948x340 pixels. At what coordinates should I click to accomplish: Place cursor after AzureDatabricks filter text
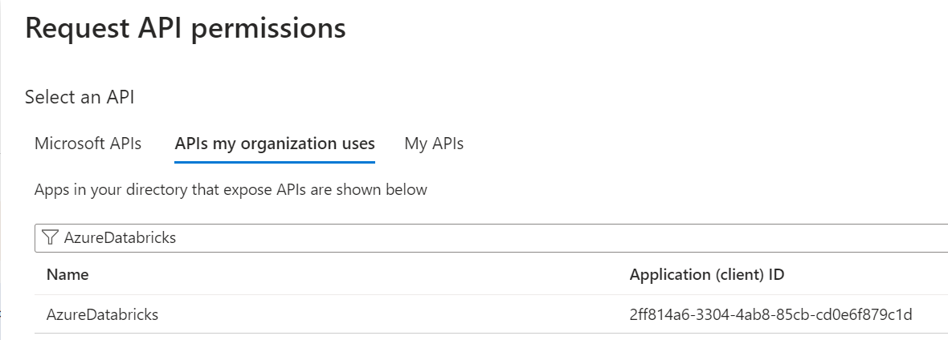[177, 238]
